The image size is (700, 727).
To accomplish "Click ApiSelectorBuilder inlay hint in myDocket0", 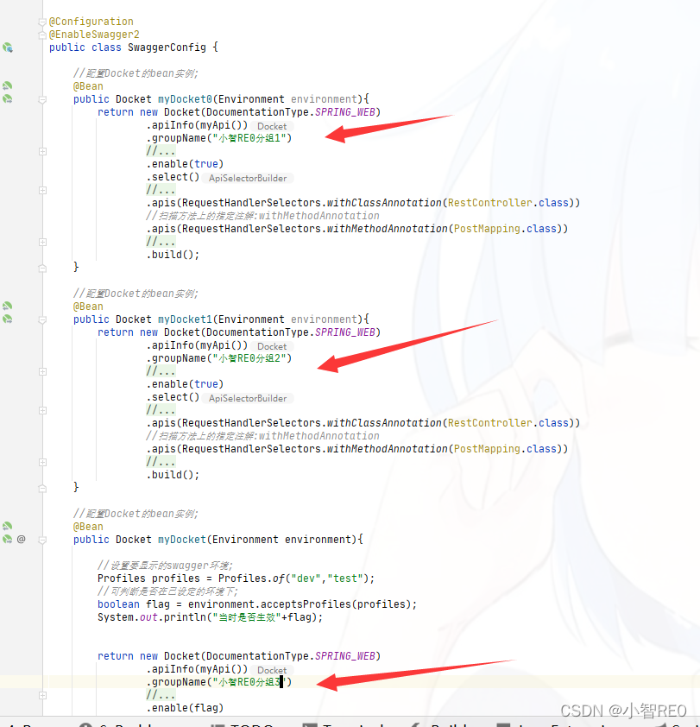I will [x=248, y=178].
